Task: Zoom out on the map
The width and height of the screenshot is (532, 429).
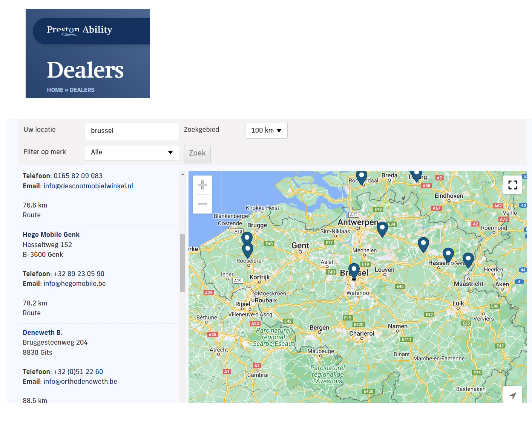Action: 202,204
